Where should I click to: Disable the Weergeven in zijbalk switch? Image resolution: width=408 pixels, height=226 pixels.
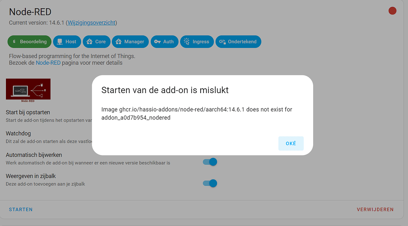210,183
